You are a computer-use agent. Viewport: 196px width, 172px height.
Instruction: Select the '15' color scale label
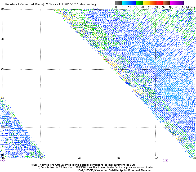tap(136, 7)
